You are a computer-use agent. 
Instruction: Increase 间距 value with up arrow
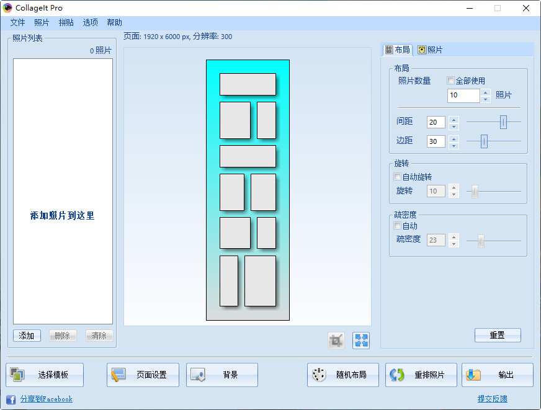[x=454, y=119]
